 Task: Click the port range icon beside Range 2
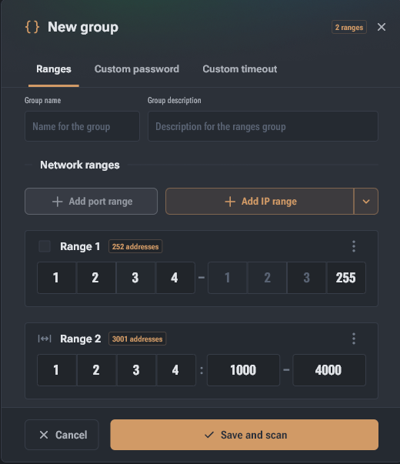point(45,339)
